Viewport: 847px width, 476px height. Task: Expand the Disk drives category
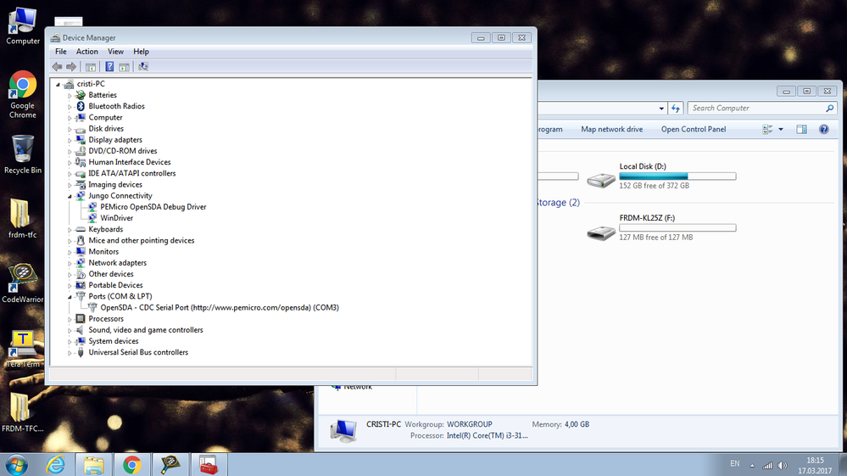[x=70, y=129]
